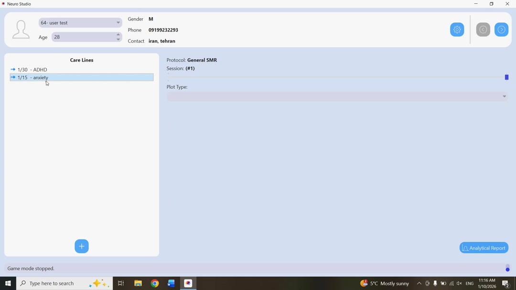Viewport: 516px width, 290px height.
Task: Show hidden system tray icons
Action: pos(419,283)
